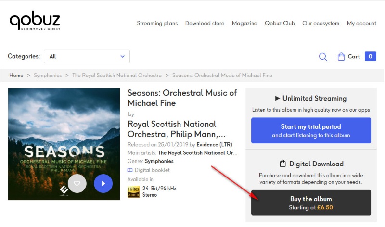Open the shopping cart bag icon

341,57
